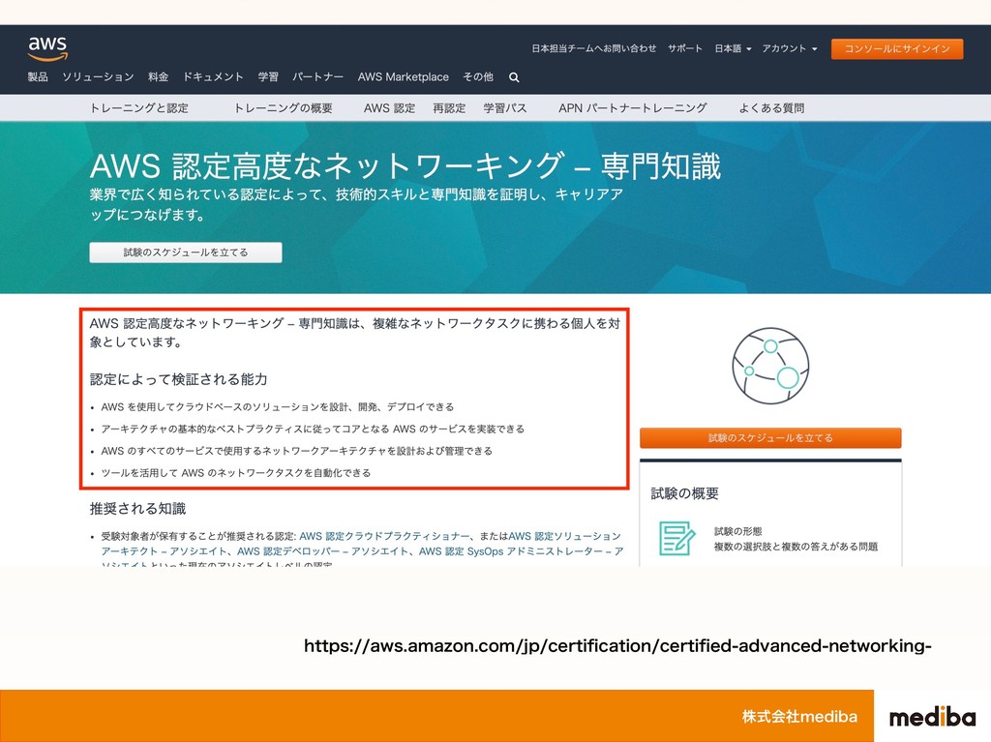Expand the 日本語 language dropdown
Image resolution: width=991 pixels, height=742 pixels.
(733, 48)
